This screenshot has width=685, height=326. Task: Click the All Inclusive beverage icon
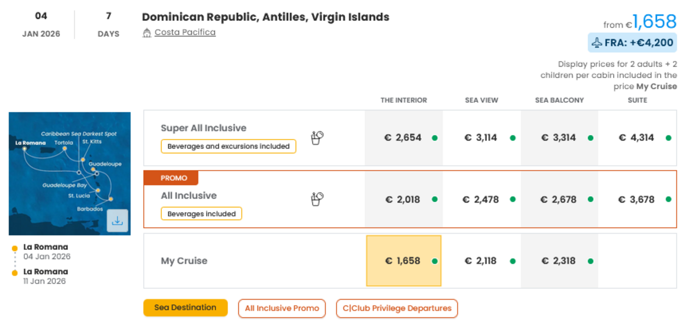[x=317, y=199]
